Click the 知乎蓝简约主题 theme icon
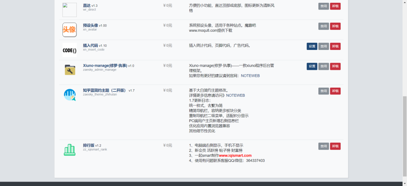Screen dimensions: 407x186 click(69, 95)
